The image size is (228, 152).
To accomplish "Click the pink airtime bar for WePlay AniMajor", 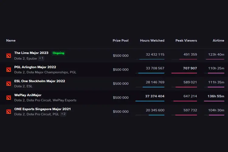I will [214, 101].
